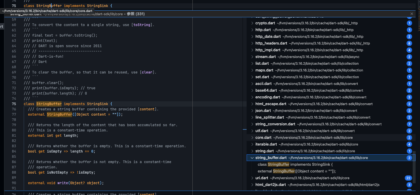Click 'external int get length;' on line 81
Screen dimensions: 420x195
point(53,136)
